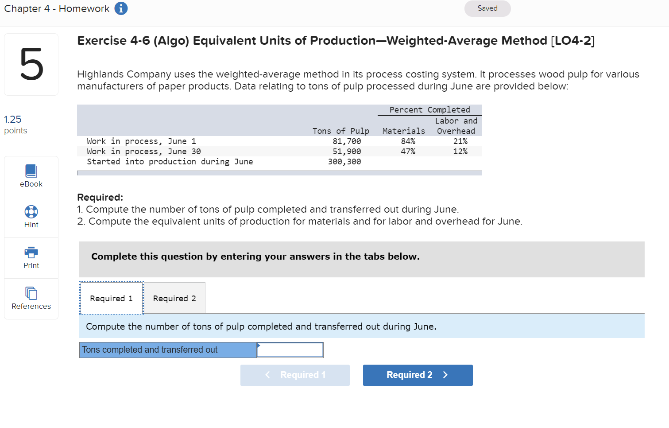
Task: Click the Print label text
Action: [x=31, y=265]
